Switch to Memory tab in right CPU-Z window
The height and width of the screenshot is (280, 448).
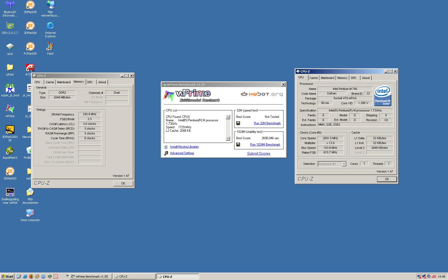tap(342, 78)
